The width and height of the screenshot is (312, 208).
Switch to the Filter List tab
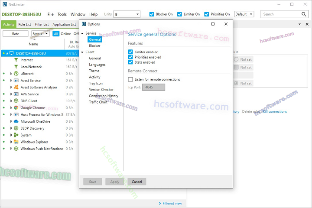[x=42, y=24]
